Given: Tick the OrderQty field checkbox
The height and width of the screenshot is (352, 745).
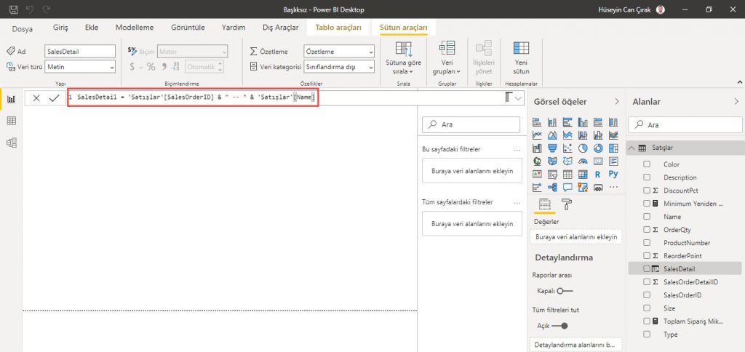Looking at the screenshot, I should click(647, 229).
